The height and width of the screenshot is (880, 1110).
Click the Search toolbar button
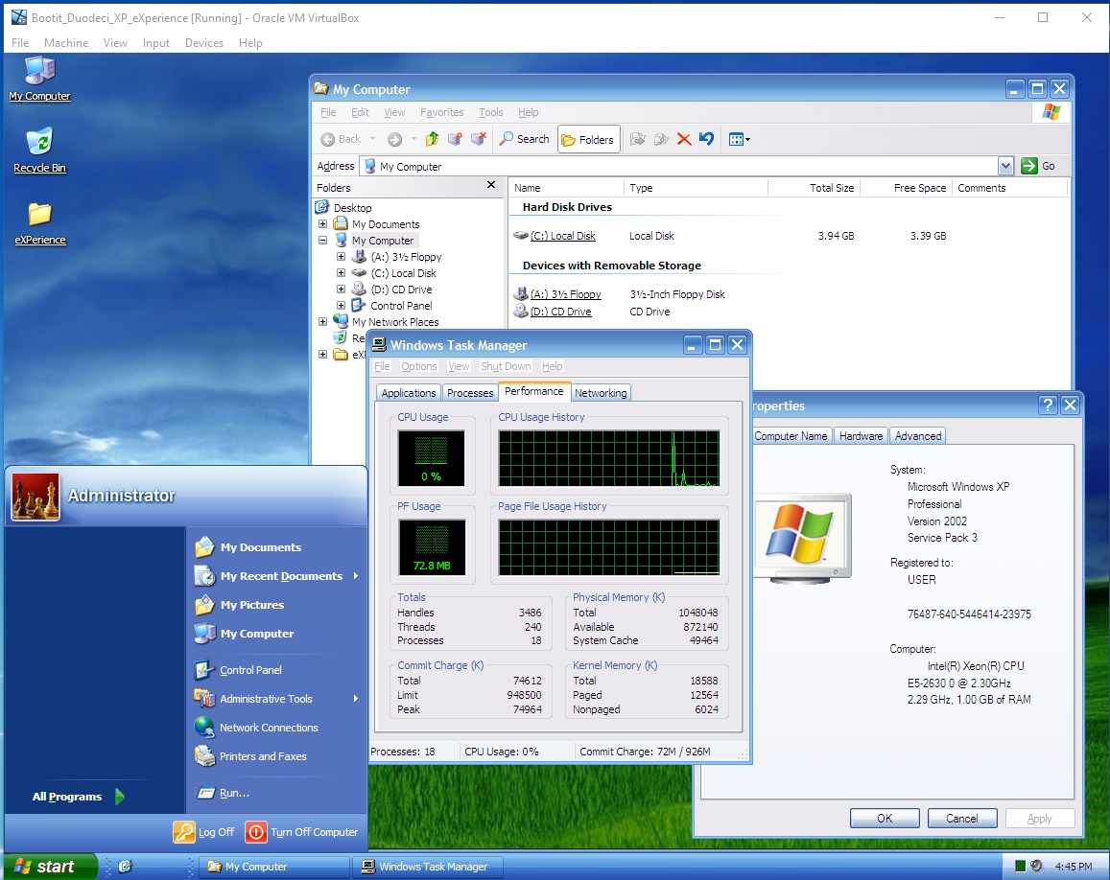click(525, 139)
